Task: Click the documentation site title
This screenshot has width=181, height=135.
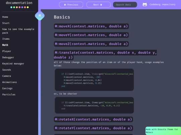Action: coord(19,3)
